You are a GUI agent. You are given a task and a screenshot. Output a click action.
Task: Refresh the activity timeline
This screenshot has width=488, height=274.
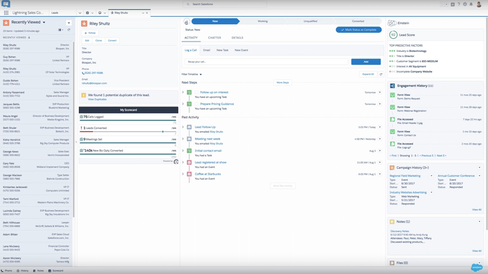point(381,74)
